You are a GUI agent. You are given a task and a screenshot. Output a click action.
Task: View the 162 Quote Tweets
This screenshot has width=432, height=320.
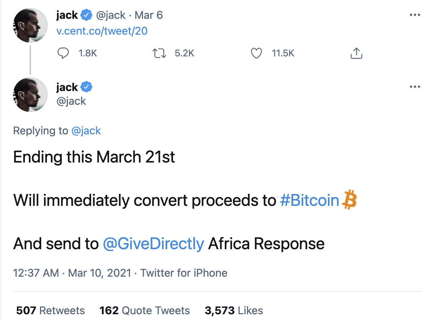coord(144,311)
